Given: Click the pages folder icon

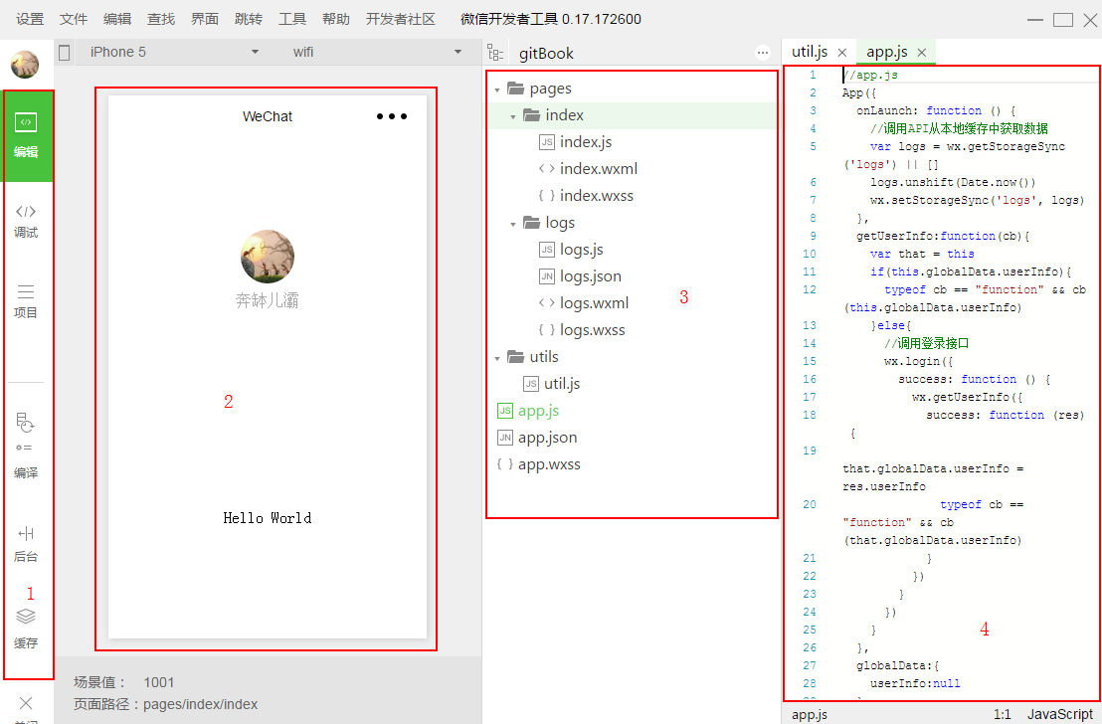Looking at the screenshot, I should click(516, 88).
